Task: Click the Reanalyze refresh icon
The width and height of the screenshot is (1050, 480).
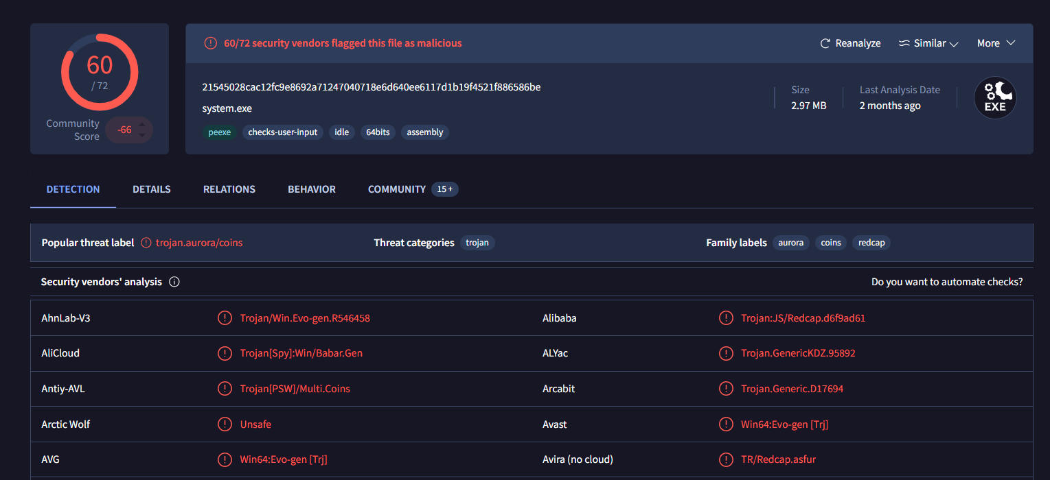Action: coord(825,43)
